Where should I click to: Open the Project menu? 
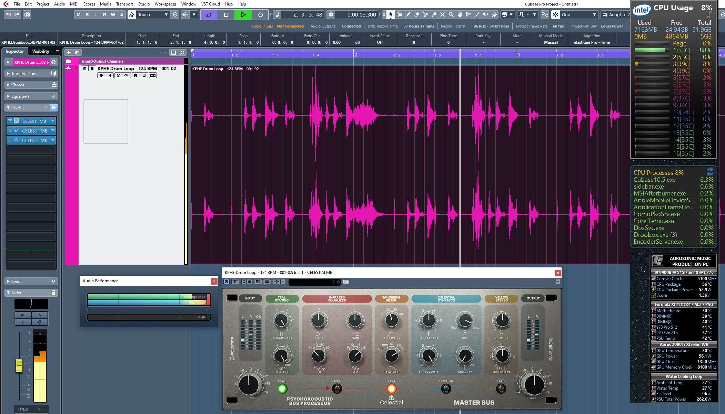43,4
